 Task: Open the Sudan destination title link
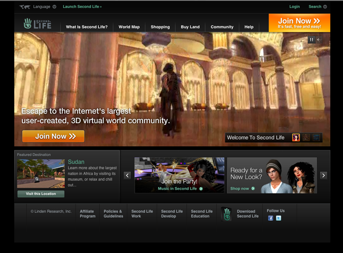click(76, 162)
